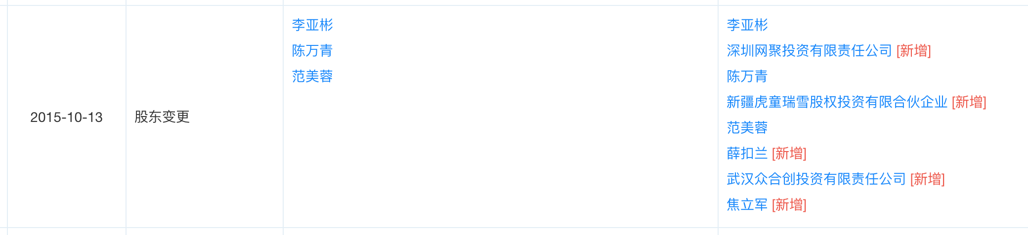Open 范美蓉 link above 薛扣兰
The image size is (1028, 235).
pyautogui.click(x=747, y=127)
